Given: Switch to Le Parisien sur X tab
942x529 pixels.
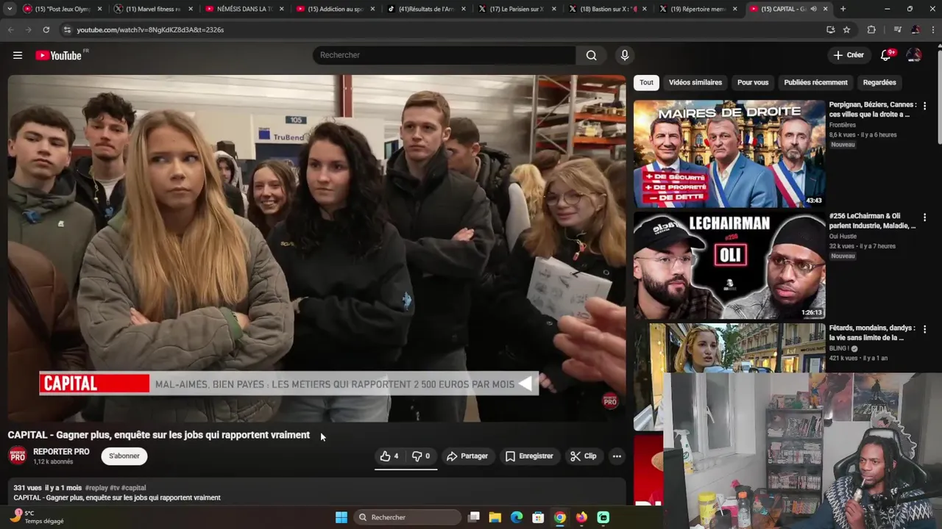Looking at the screenshot, I should [x=518, y=9].
